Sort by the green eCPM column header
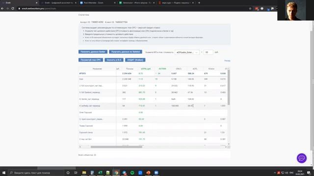Viewport: 314px width, 176px height. coord(146,68)
